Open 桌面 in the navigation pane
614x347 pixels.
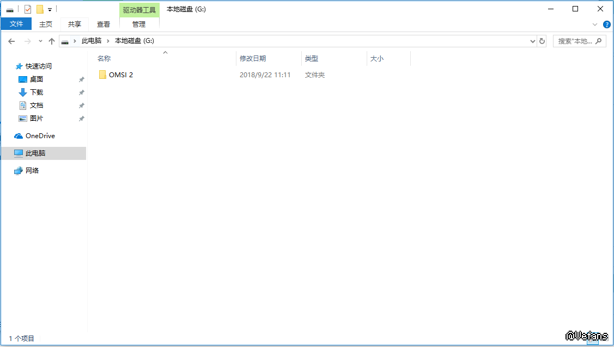click(x=37, y=79)
